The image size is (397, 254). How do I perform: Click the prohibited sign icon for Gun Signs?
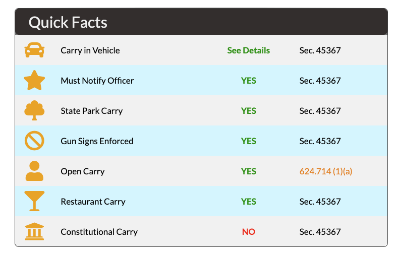click(x=34, y=141)
